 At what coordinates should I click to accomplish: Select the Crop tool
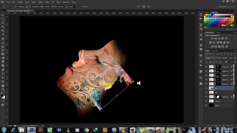point(3,31)
